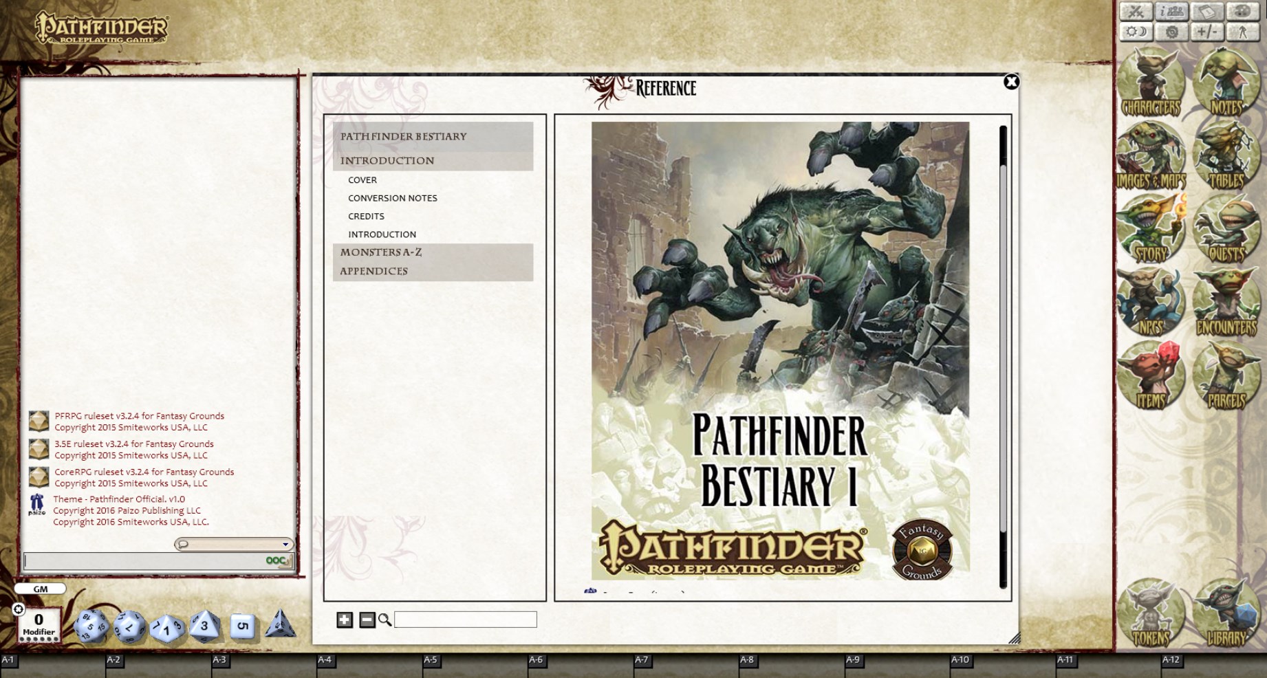
Task: Open the Party Sheet icon
Action: tap(1172, 11)
